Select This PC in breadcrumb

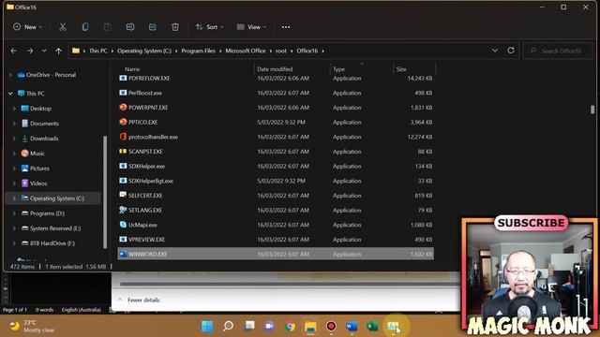coord(97,51)
